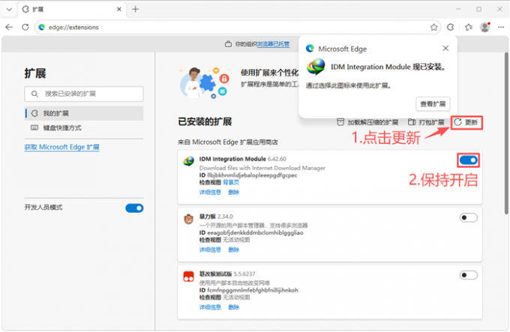Click 删除 for 篡改猴测试版
The height and width of the screenshot is (332, 510).
click(233, 307)
